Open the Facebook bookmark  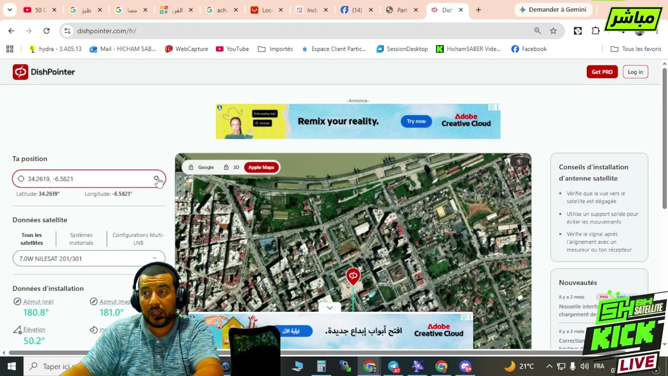pos(529,49)
